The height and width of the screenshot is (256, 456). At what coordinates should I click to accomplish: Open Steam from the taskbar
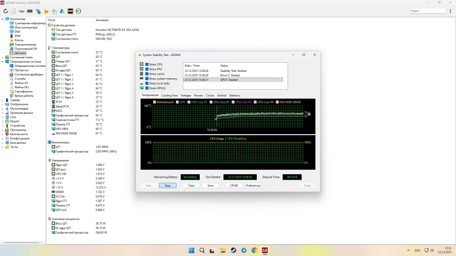click(233, 251)
